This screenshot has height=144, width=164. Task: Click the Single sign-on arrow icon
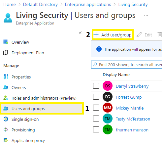(x=6, y=119)
